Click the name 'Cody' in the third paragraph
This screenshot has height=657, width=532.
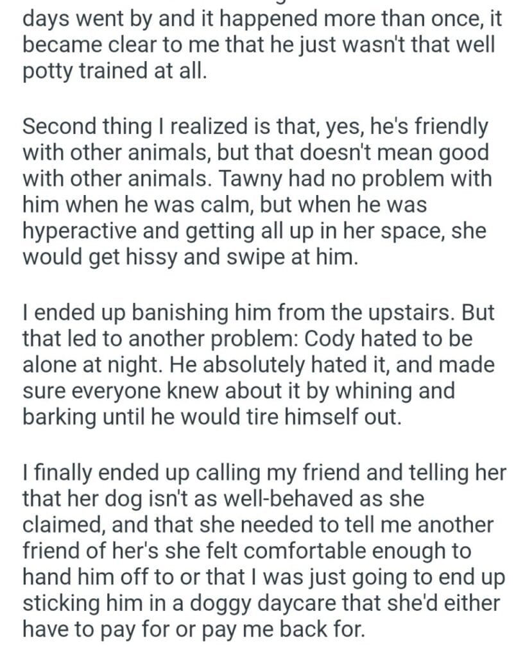[x=355, y=339]
